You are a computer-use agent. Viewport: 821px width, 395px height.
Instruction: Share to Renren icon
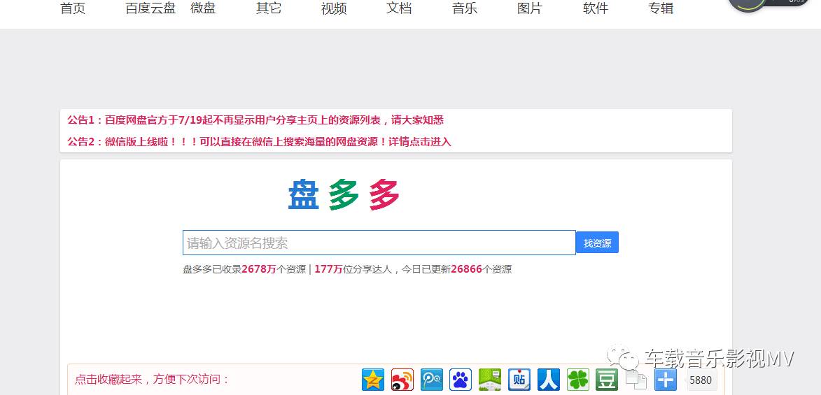(548, 380)
